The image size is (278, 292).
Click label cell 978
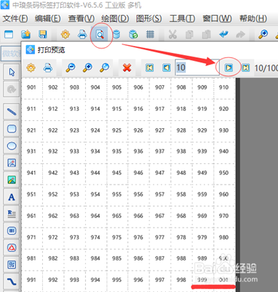pos(181,237)
